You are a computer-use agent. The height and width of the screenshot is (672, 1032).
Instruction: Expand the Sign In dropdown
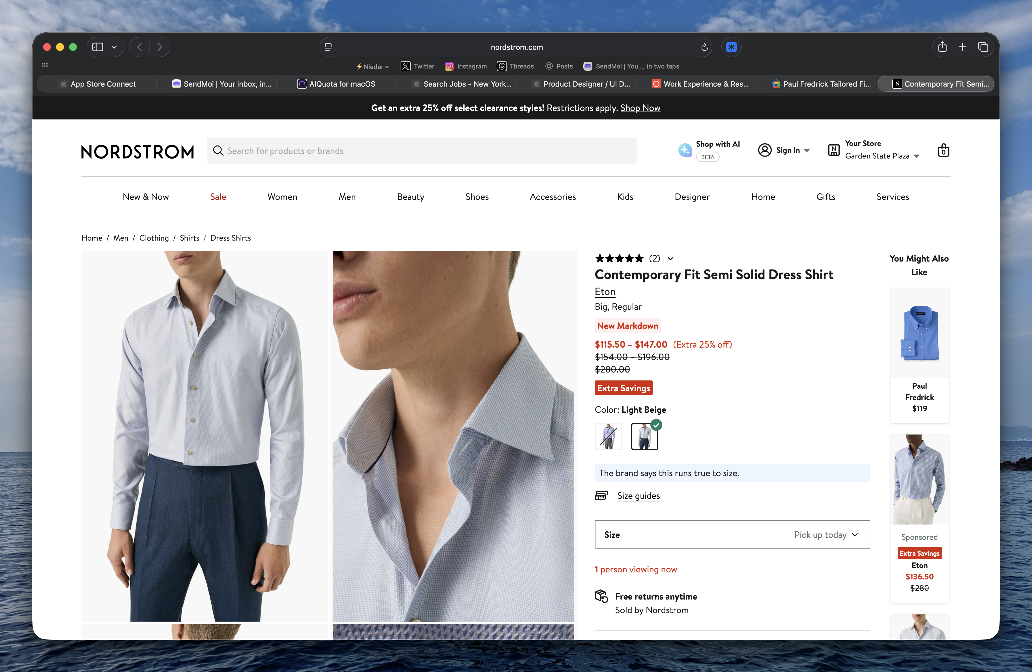tap(807, 151)
